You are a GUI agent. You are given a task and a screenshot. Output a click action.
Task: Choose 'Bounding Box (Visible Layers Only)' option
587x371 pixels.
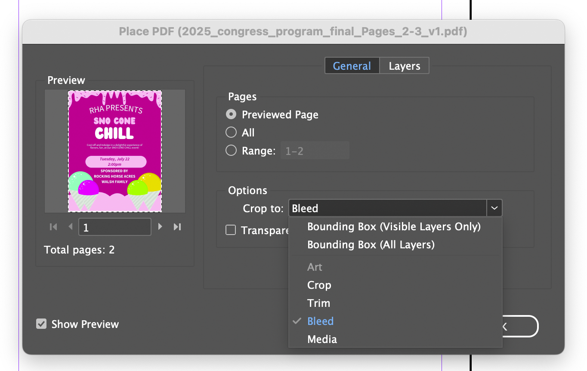coord(394,226)
